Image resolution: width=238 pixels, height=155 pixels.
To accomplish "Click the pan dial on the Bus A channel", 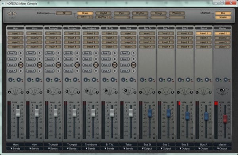I will coord(204,92).
